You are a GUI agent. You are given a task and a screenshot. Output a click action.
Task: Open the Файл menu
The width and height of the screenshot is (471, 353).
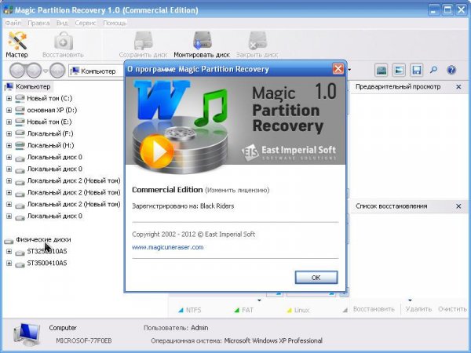(13, 23)
